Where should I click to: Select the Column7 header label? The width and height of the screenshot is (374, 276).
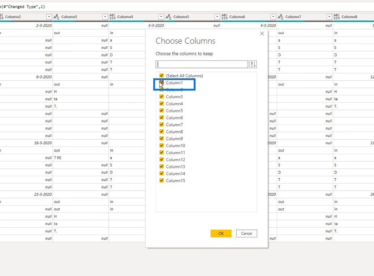point(293,17)
